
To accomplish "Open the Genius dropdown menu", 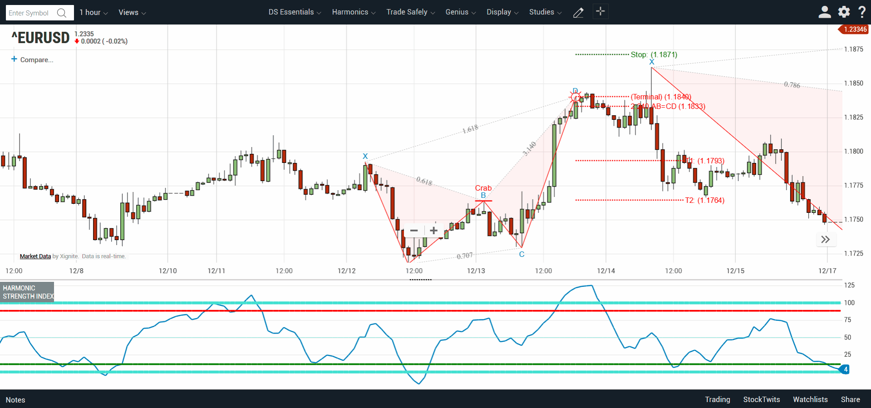I will click(x=461, y=12).
